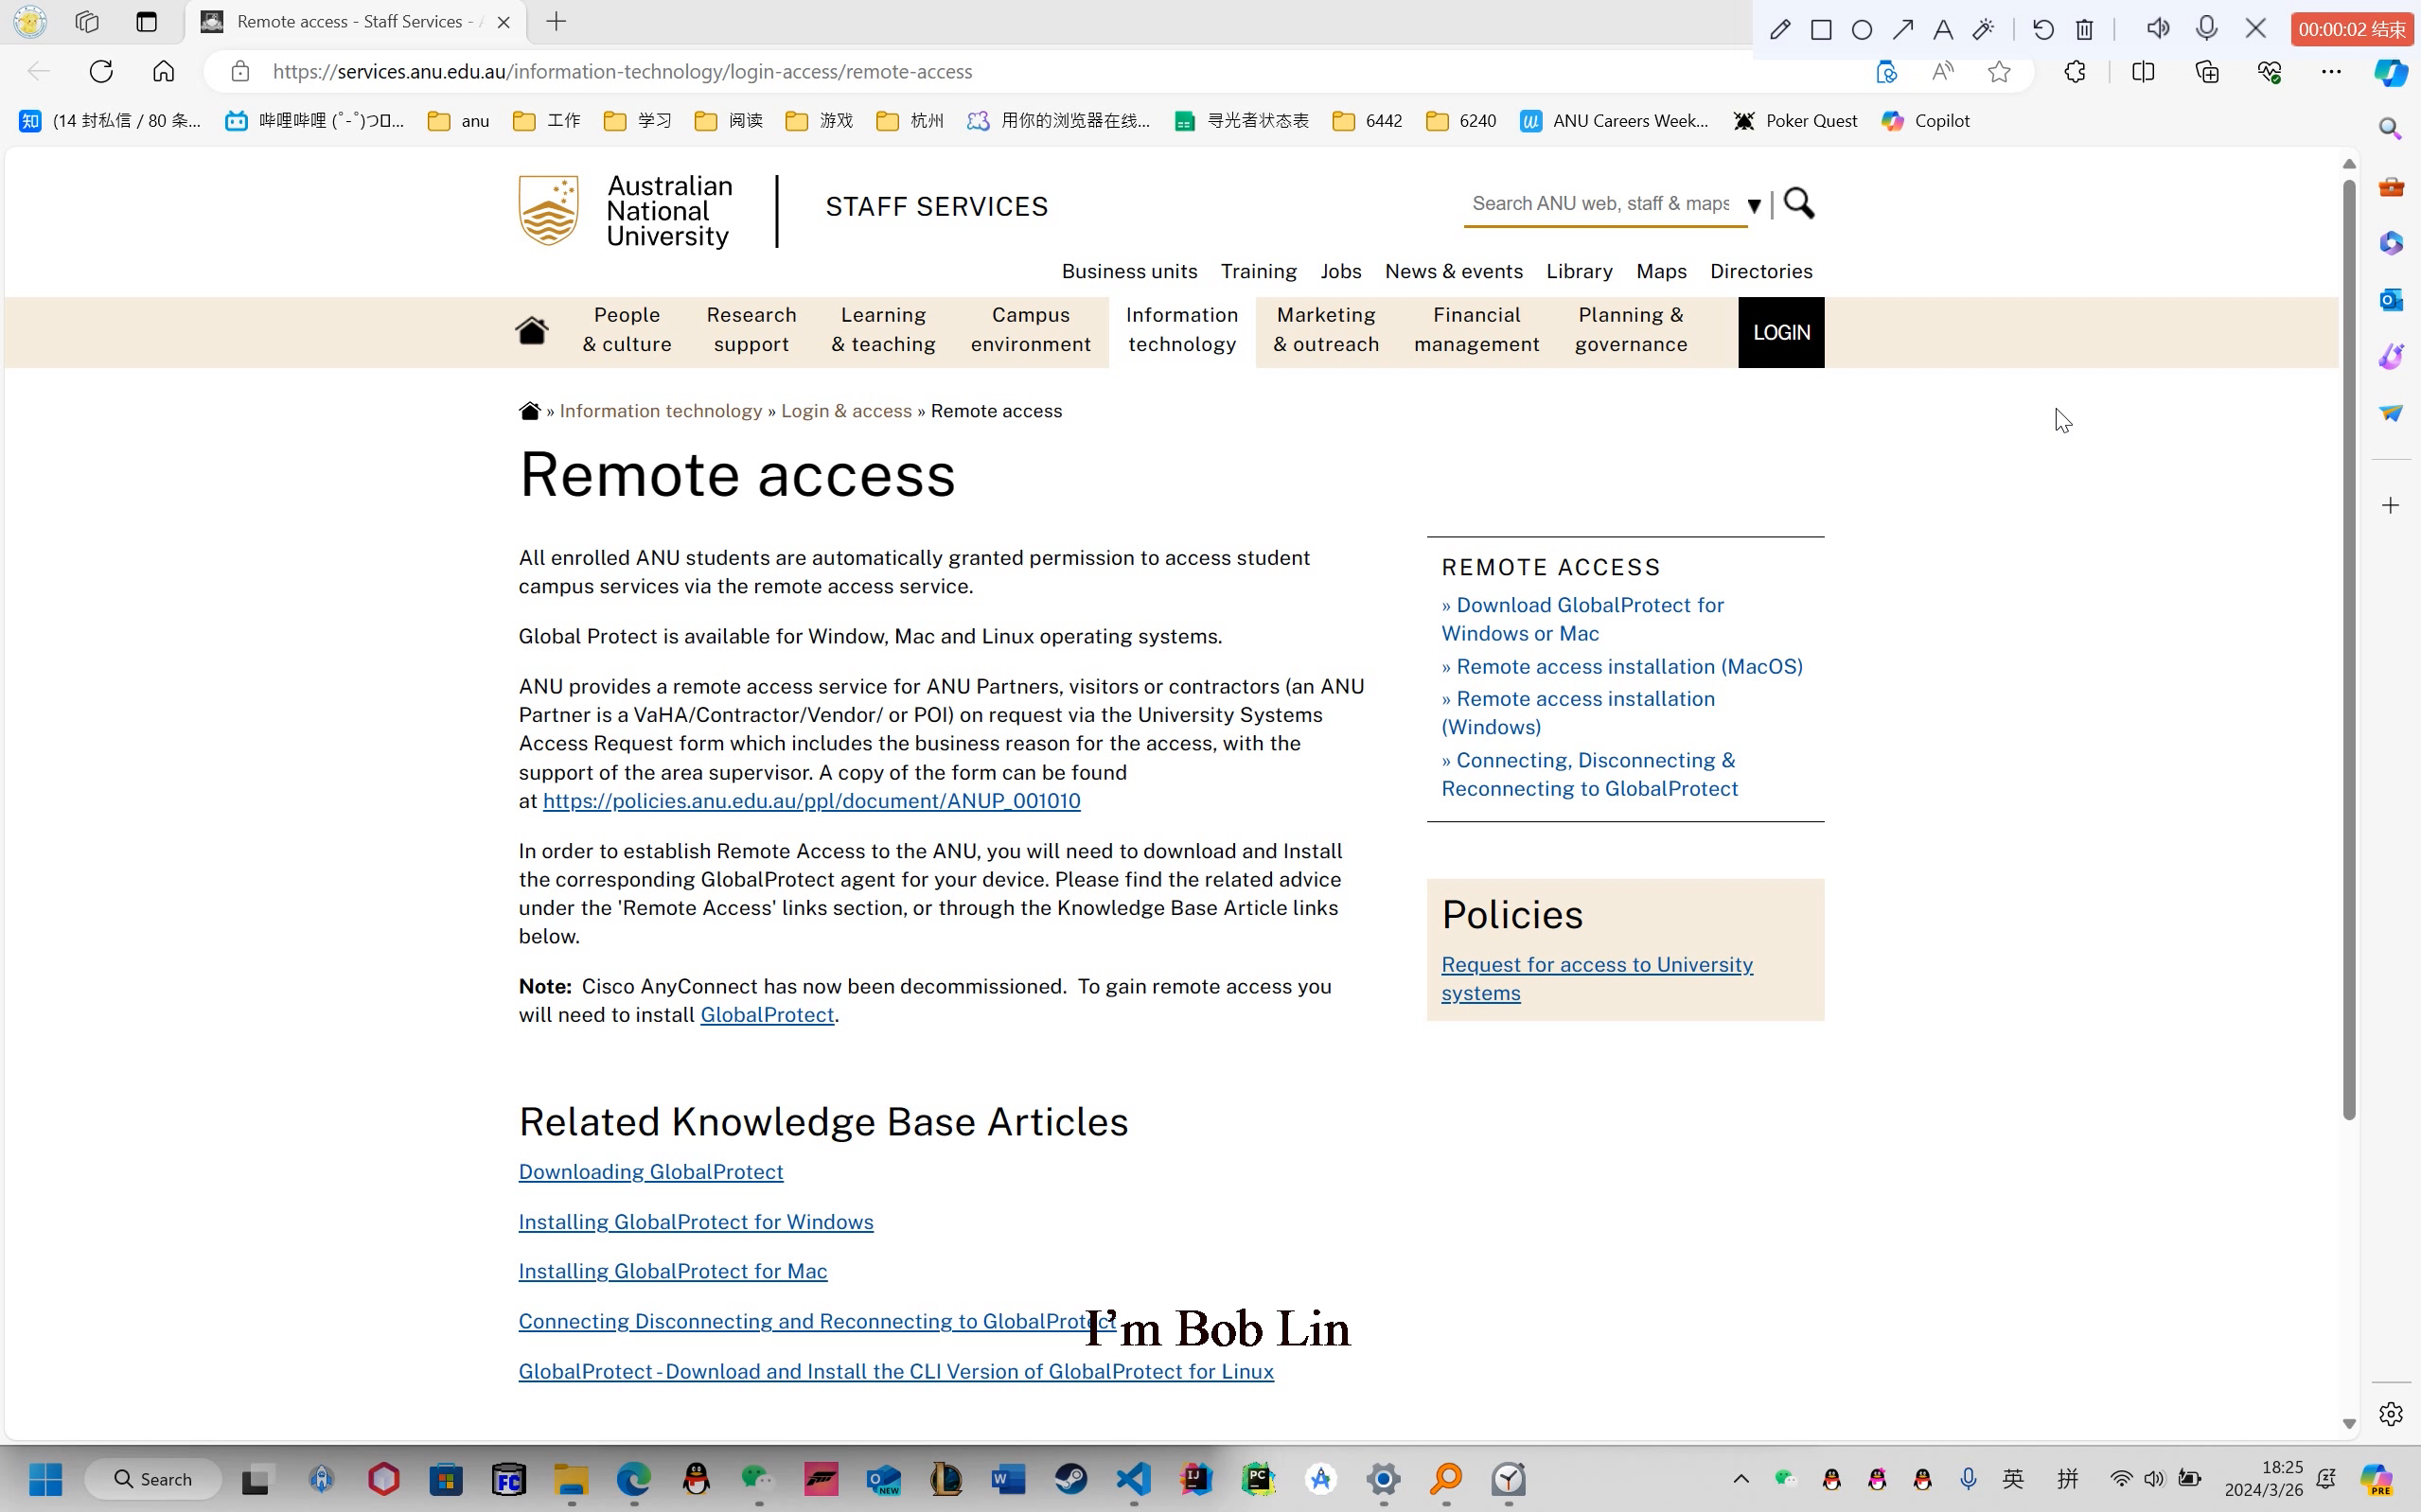Viewport: 2421px width, 1512px height.
Task: Toggle this page as a favorite
Action: (x=1999, y=71)
